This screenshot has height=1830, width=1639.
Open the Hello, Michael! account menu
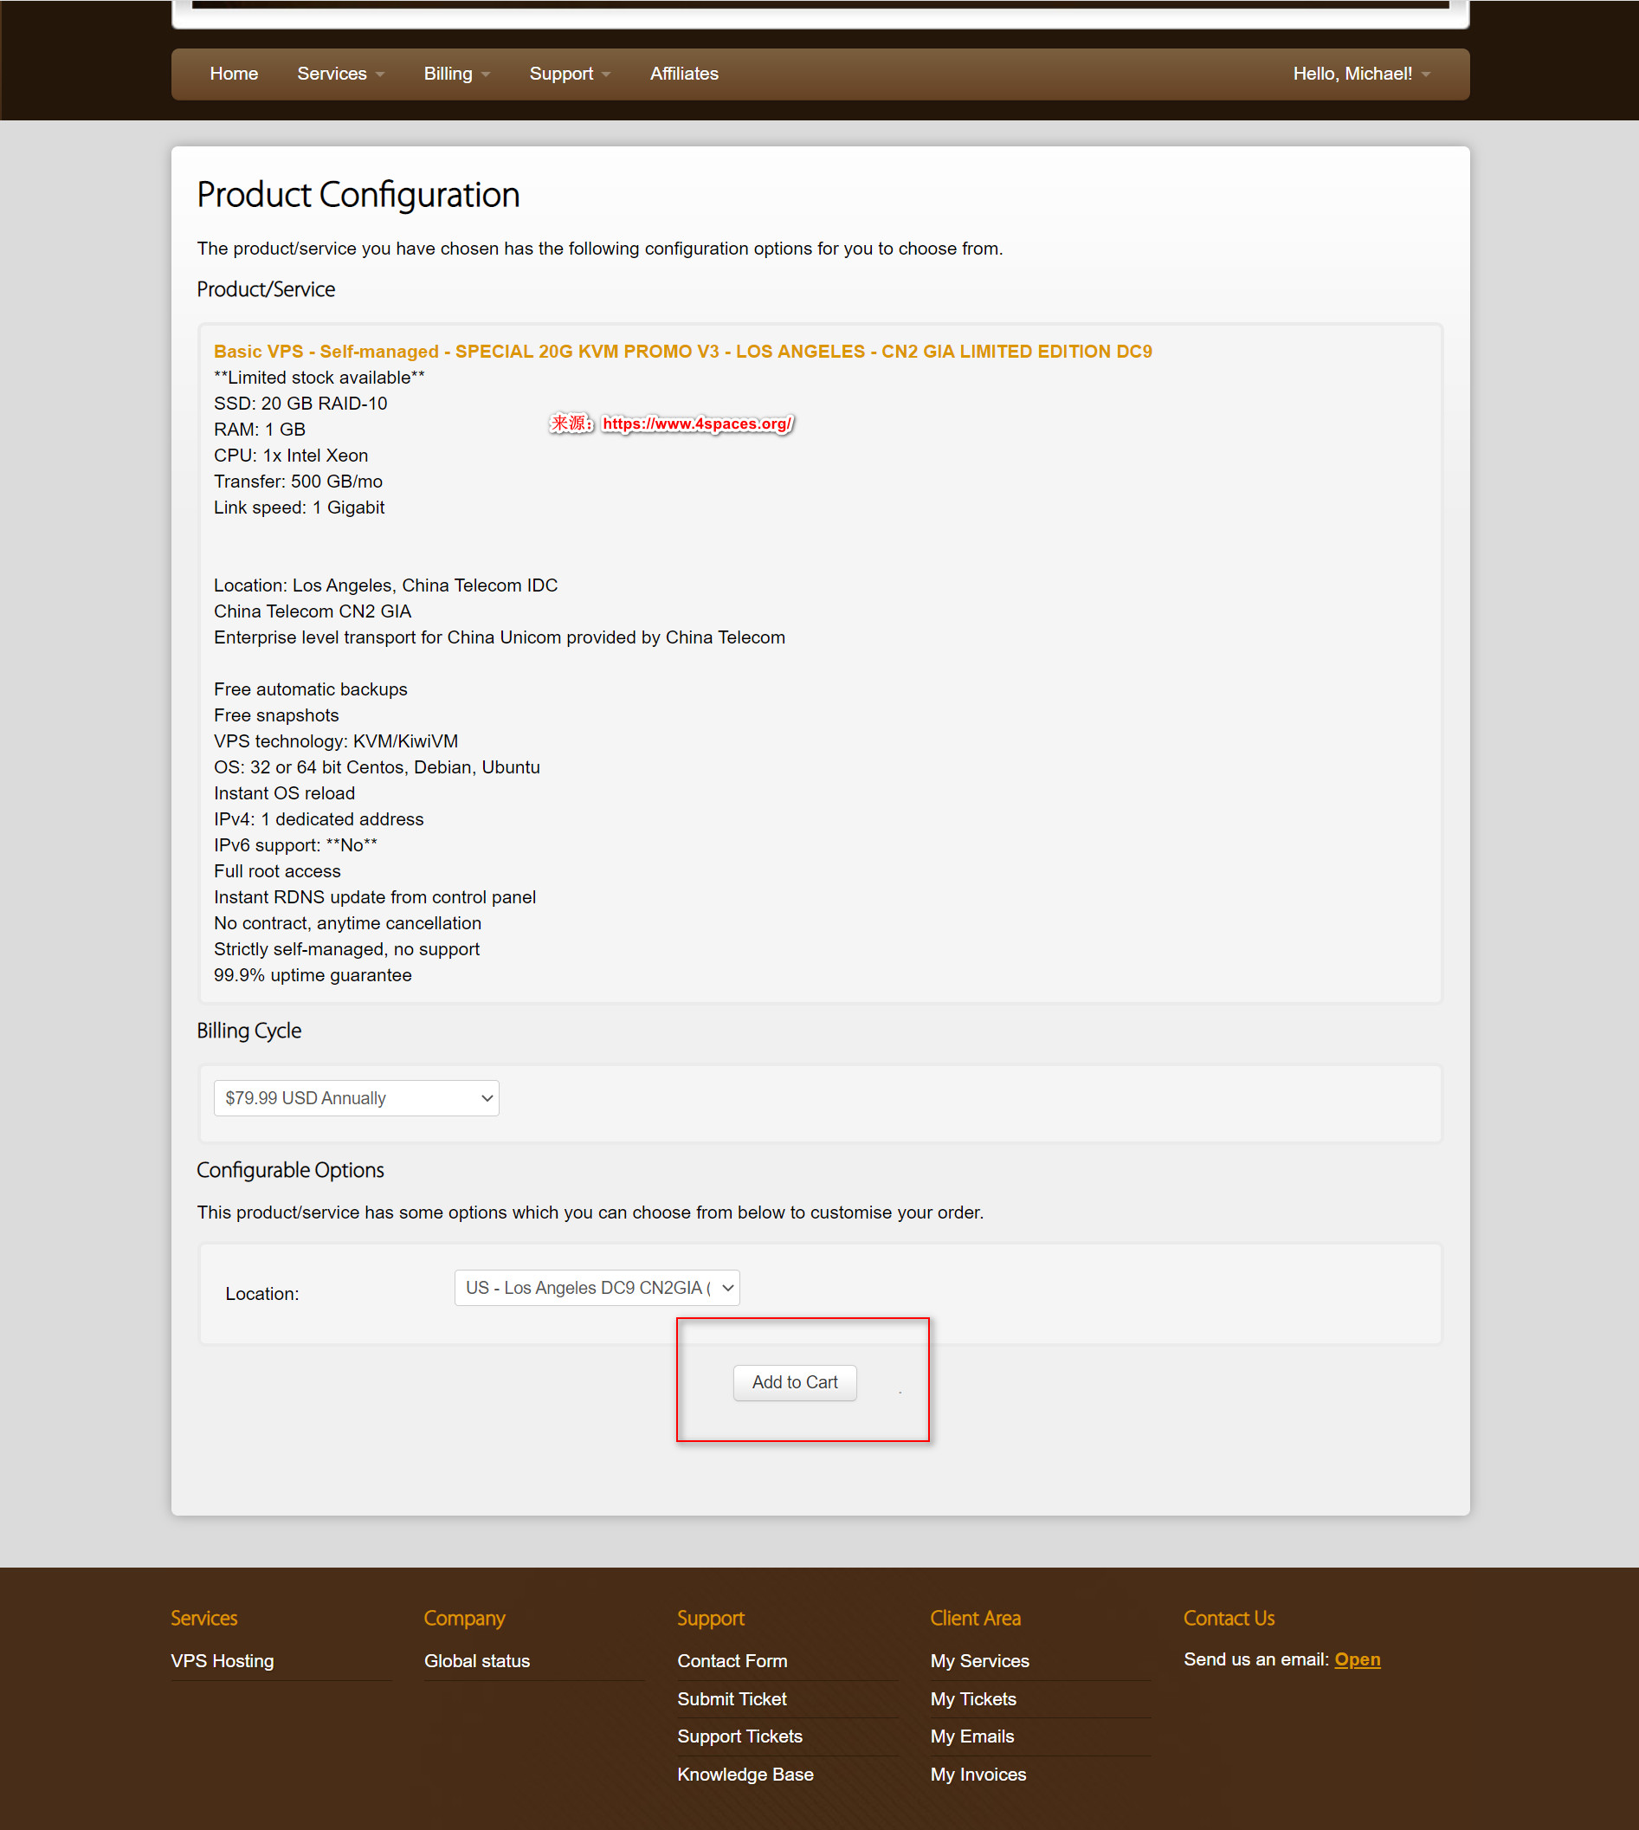[x=1360, y=74]
